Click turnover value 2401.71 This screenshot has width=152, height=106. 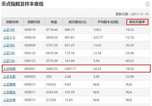click(70, 69)
